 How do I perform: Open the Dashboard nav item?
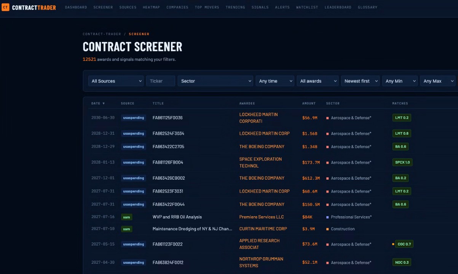[x=76, y=7]
